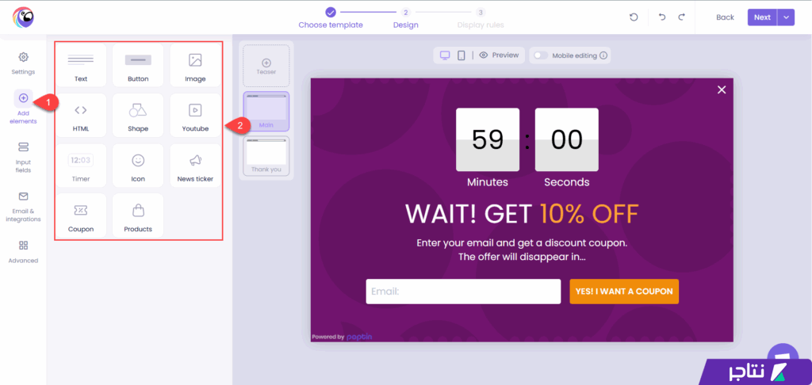Click the Next button

(762, 17)
